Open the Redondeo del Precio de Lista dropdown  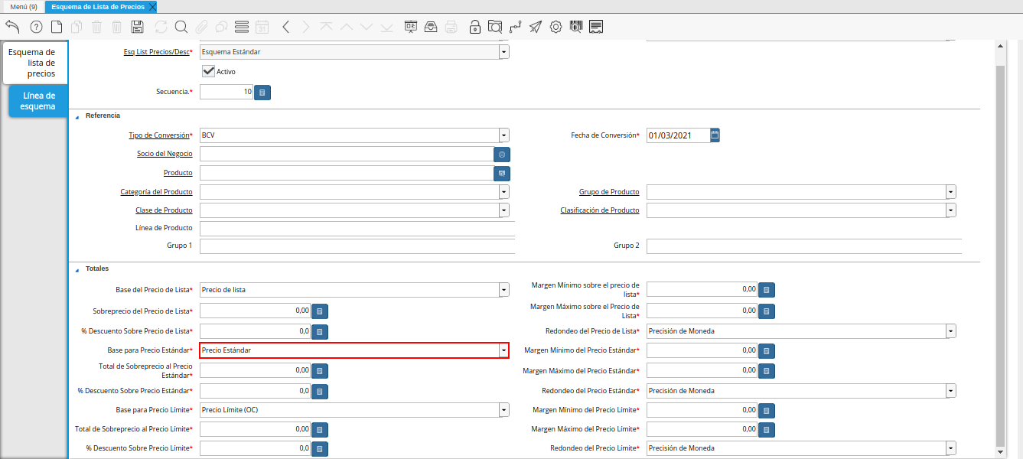click(x=950, y=331)
